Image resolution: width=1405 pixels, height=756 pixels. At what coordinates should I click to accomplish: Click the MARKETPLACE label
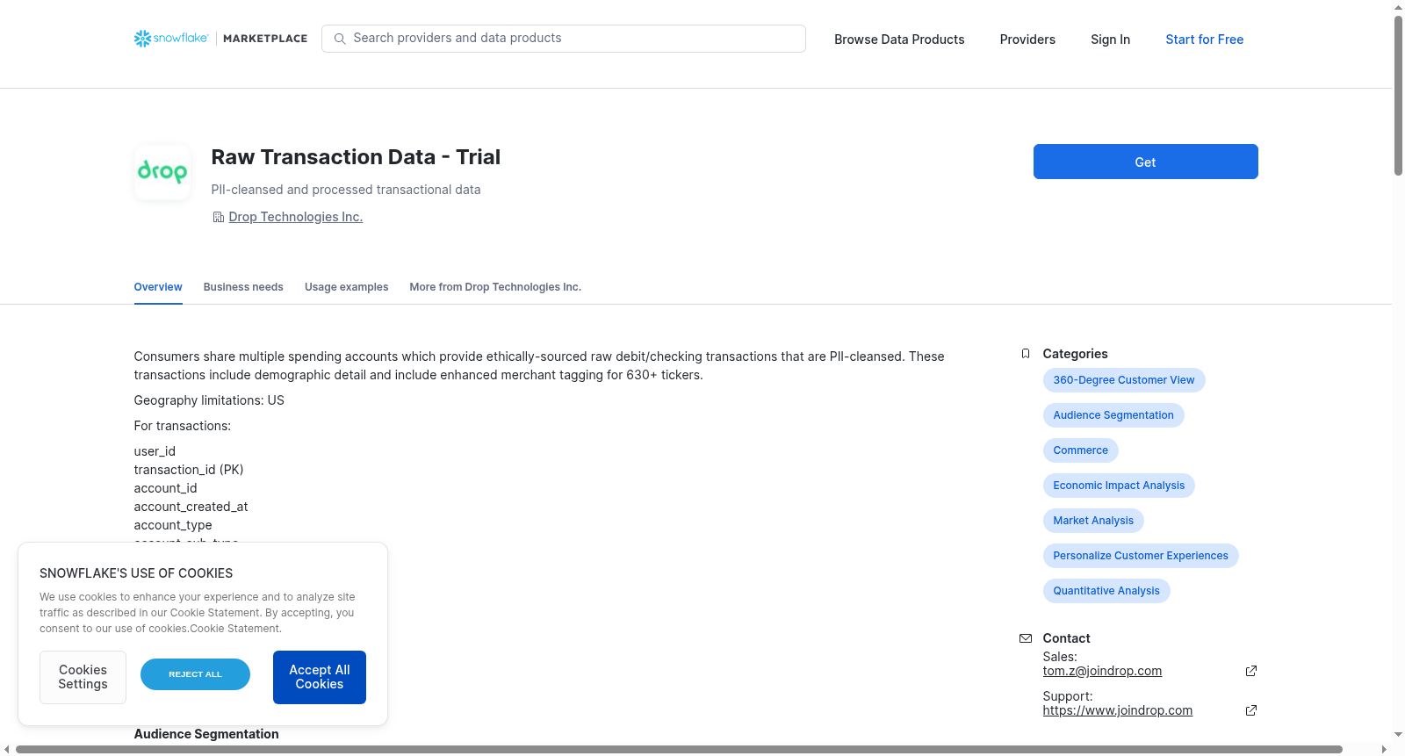coord(265,39)
